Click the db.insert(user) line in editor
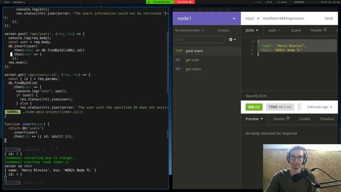This screenshot has width=341, height=192. pos(23,46)
